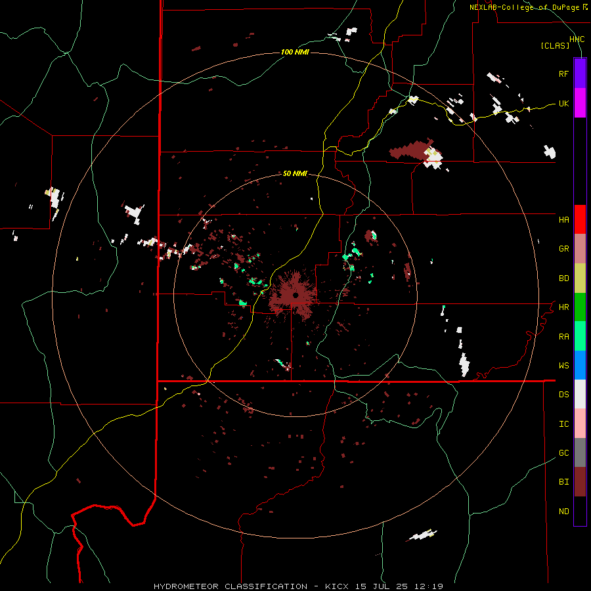Click the ND legend label
Image resolution: width=591 pixels, height=591 pixels.
click(x=563, y=512)
